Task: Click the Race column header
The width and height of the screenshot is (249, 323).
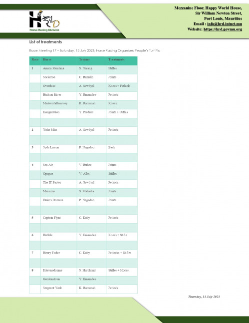Action: (x=35, y=59)
